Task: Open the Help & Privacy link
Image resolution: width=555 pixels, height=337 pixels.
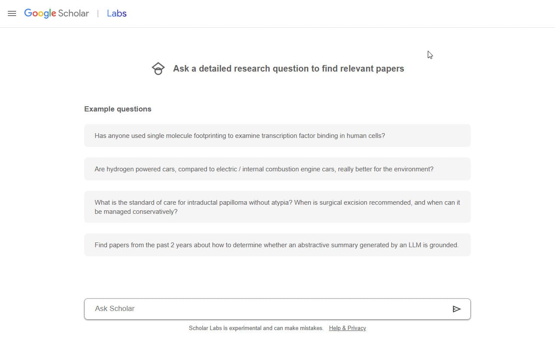Action: point(347,328)
